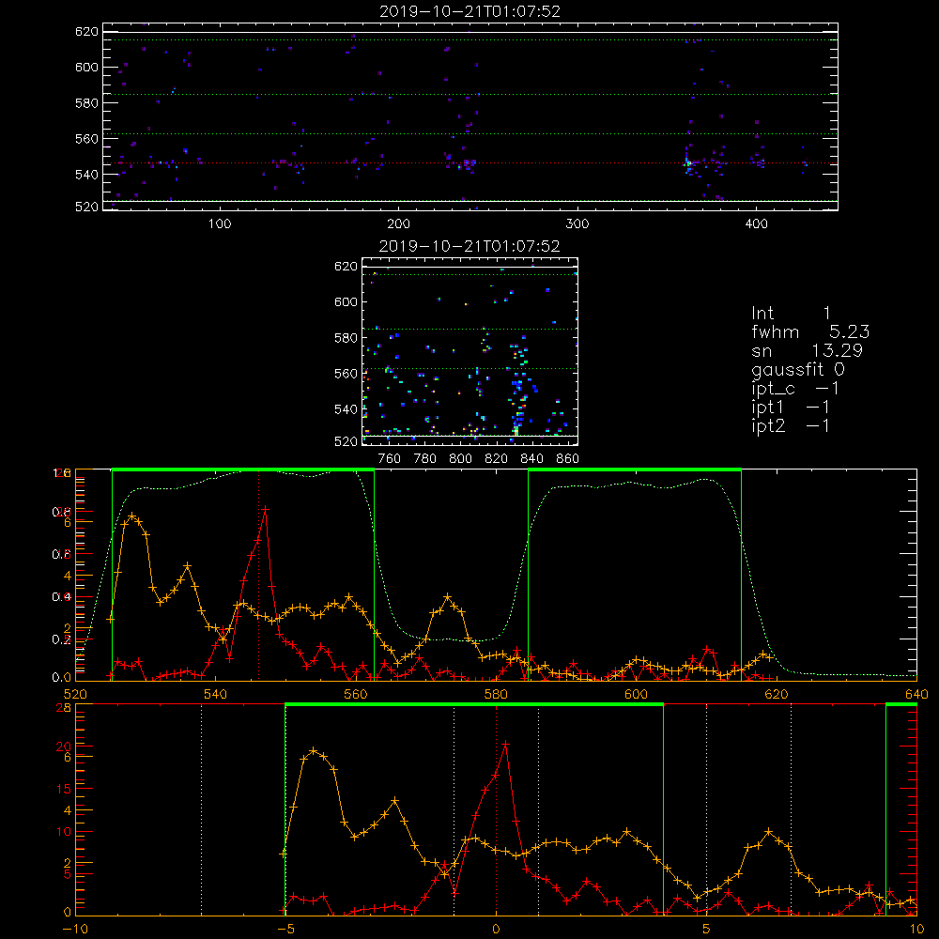The image size is (939, 939).
Task: Click x-axis label 820 on the middle plot
Action: coord(497,459)
